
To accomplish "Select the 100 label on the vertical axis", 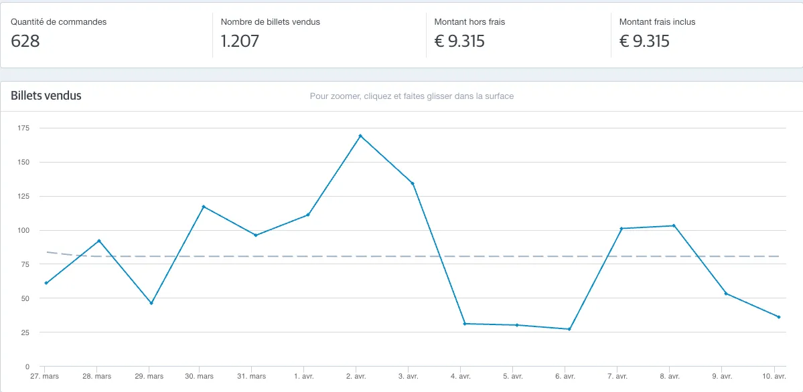I will pyautogui.click(x=23, y=230).
